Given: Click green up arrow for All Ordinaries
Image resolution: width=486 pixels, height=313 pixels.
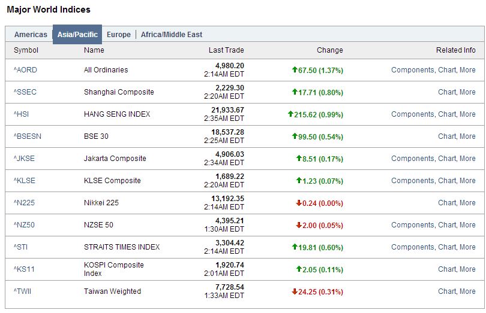Looking at the screenshot, I should (294, 70).
